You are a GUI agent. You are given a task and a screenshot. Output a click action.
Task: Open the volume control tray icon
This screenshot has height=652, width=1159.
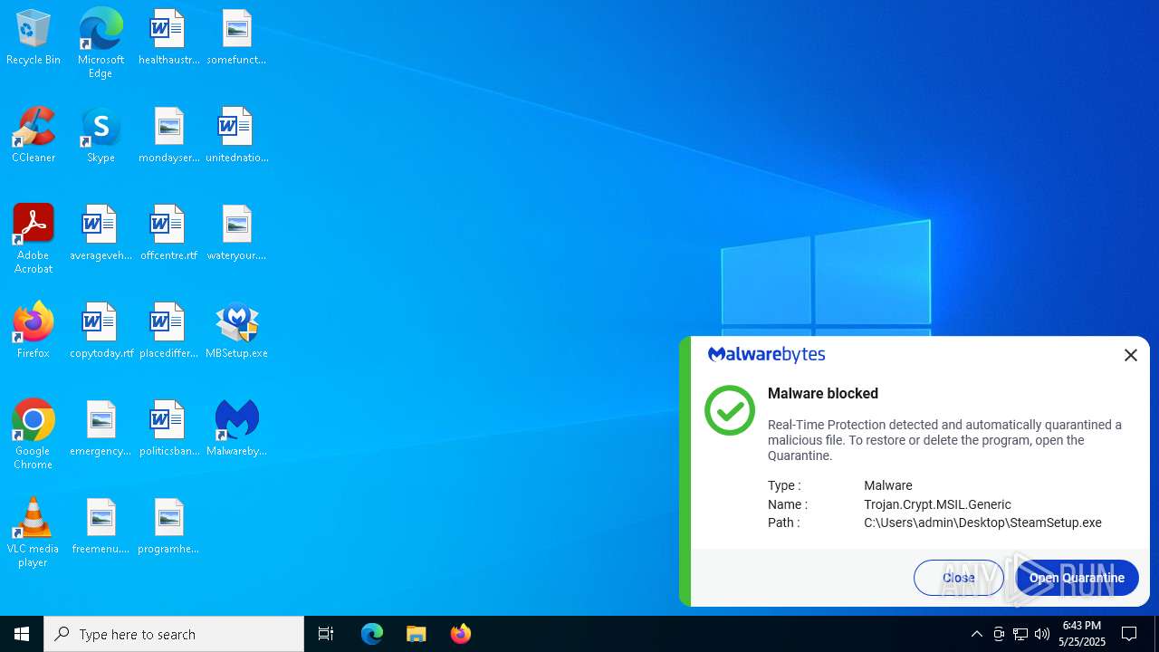(1042, 634)
